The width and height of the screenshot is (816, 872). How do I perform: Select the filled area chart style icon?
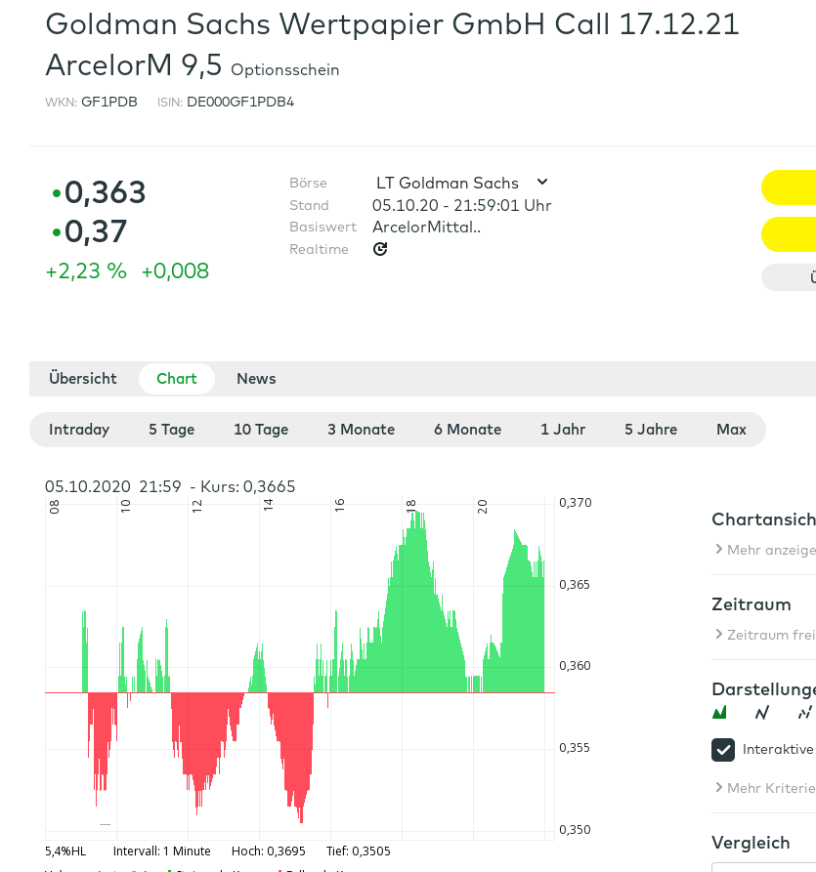click(x=720, y=713)
